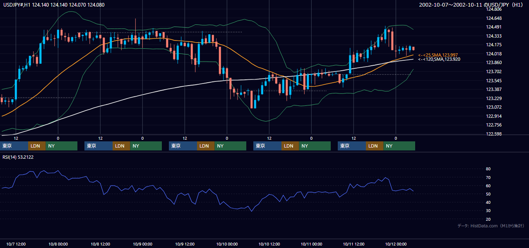Click the RSI scale value 70
This screenshot has height=248, width=529.
[488, 177]
